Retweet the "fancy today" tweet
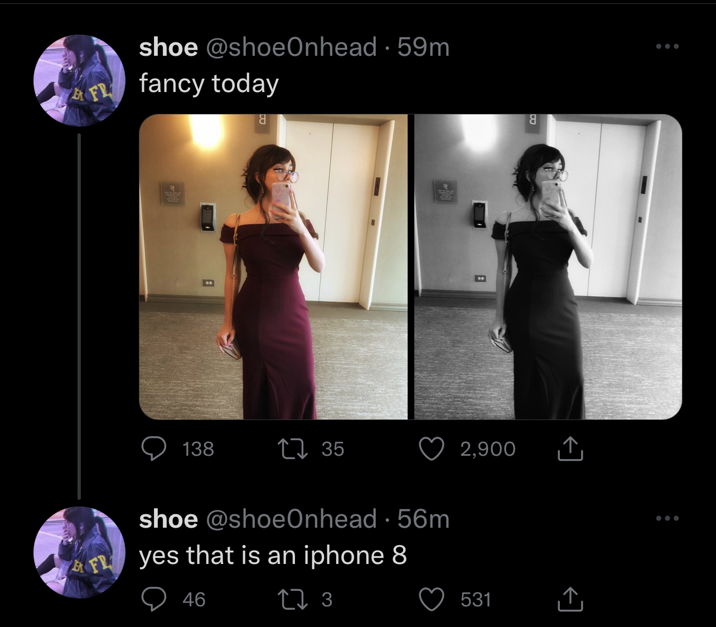This screenshot has width=716, height=627. coord(293,449)
